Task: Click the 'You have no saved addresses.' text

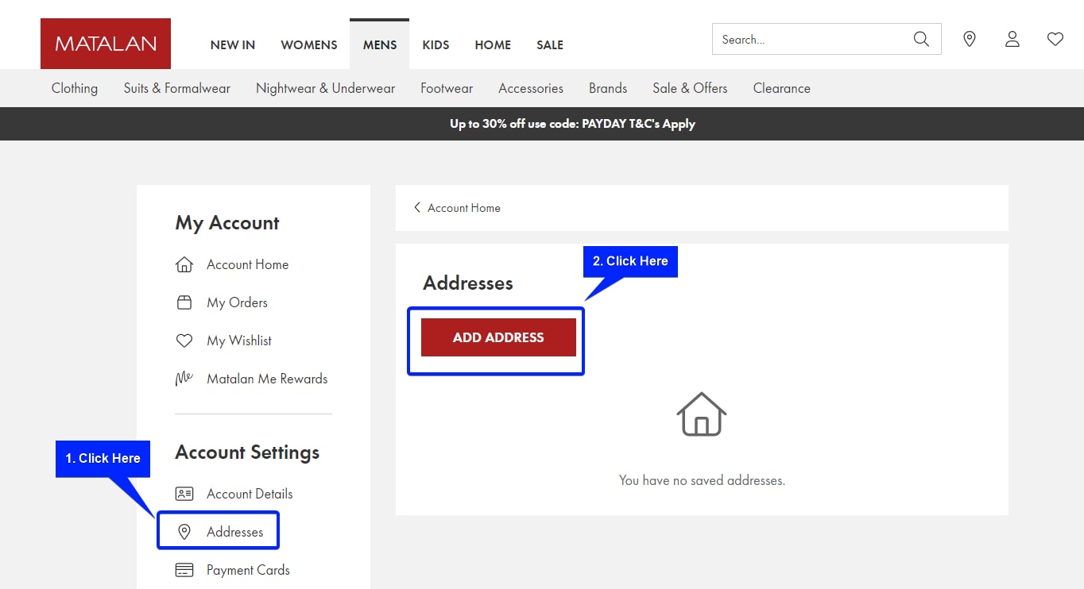Action: 702,480
